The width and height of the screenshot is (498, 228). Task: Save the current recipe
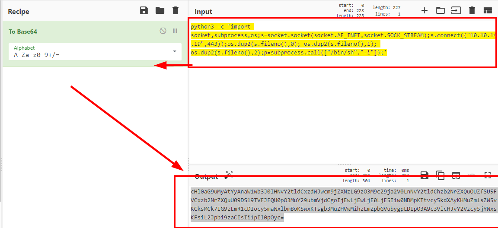144,10
